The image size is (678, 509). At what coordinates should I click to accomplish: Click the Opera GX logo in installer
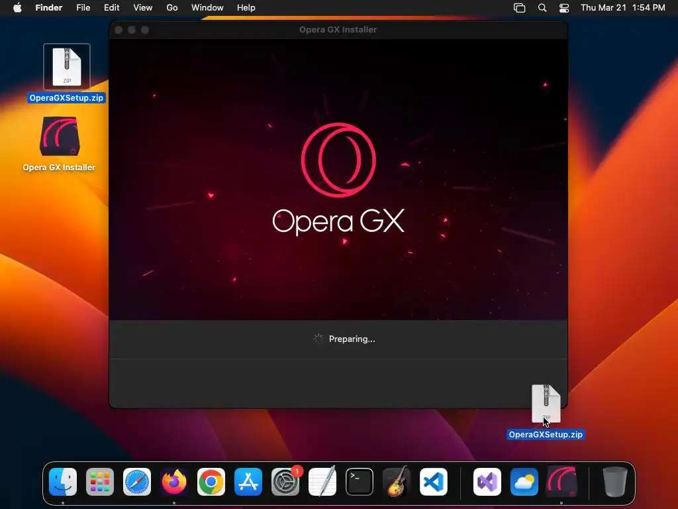click(338, 160)
